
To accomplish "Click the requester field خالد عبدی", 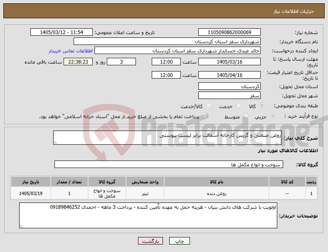I will pyautogui.click(x=178, y=51).
